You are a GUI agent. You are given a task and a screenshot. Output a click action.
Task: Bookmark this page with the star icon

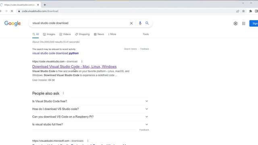(x=243, y=11)
